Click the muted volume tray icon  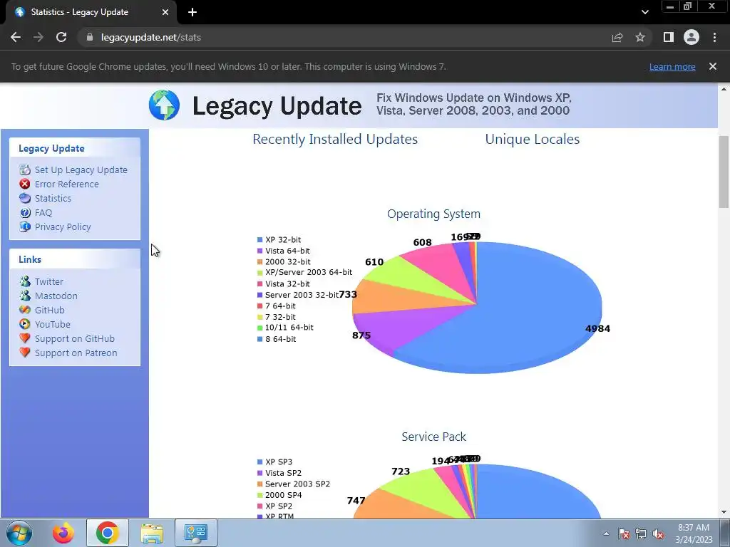point(658,533)
